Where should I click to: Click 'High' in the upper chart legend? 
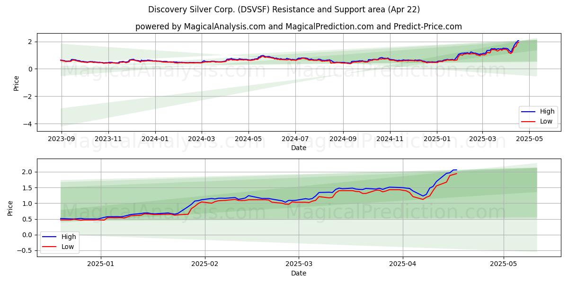point(547,112)
